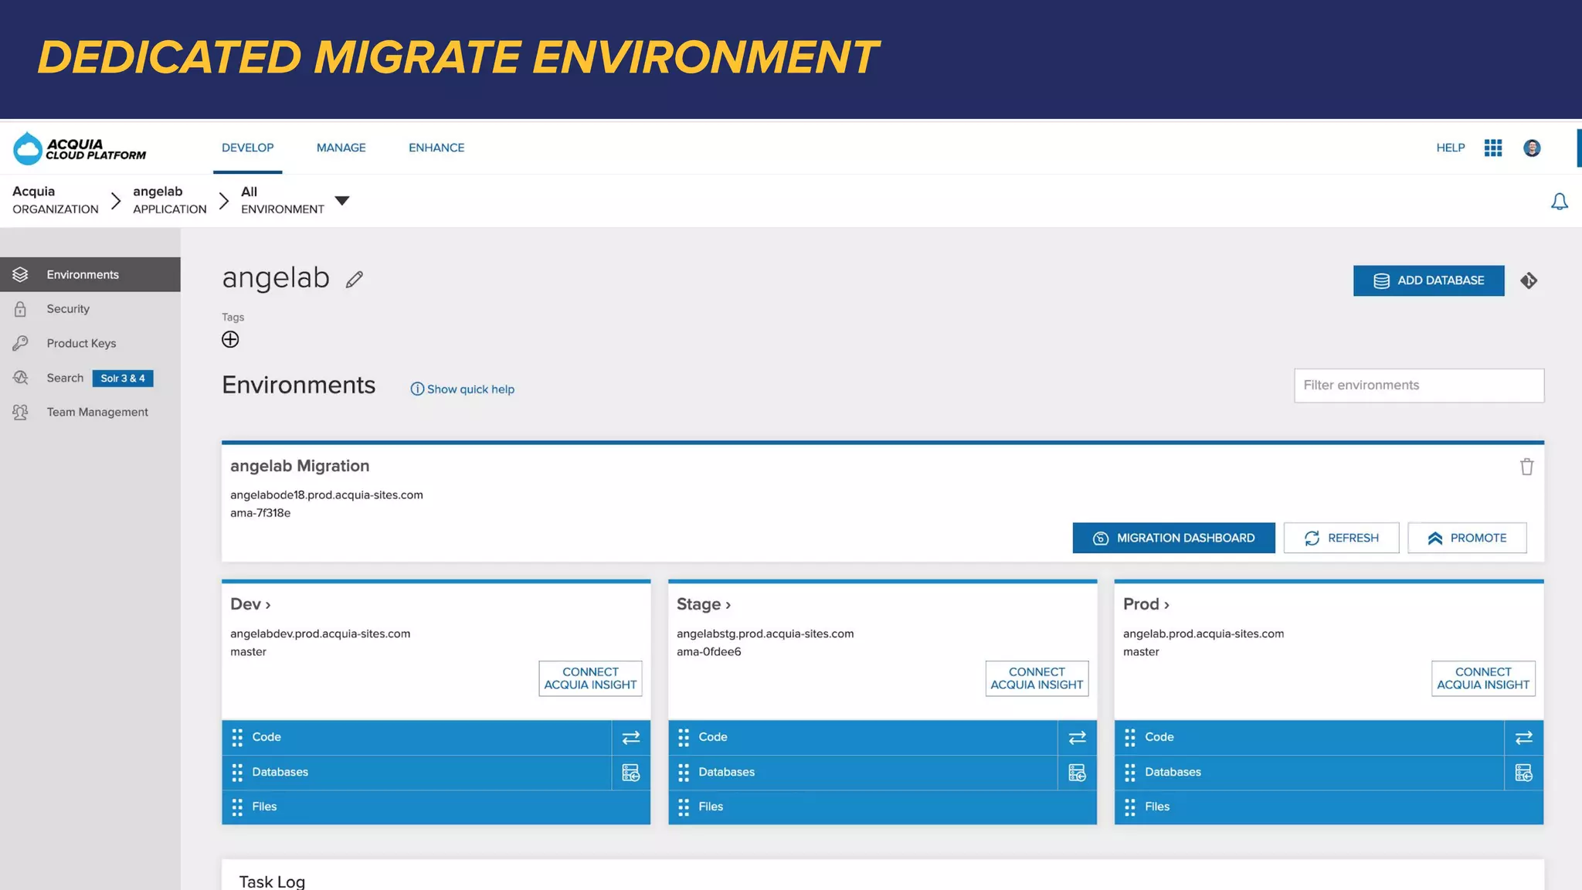Click the Environments layers icon in the sidebar
This screenshot has height=890, width=1582.
[x=20, y=274]
